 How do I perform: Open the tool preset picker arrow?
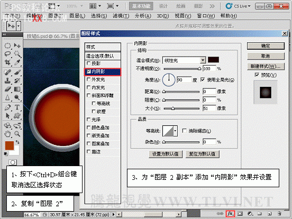(19, 26)
